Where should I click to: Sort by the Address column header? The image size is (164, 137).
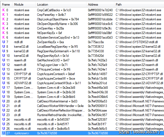tap(100, 5)
